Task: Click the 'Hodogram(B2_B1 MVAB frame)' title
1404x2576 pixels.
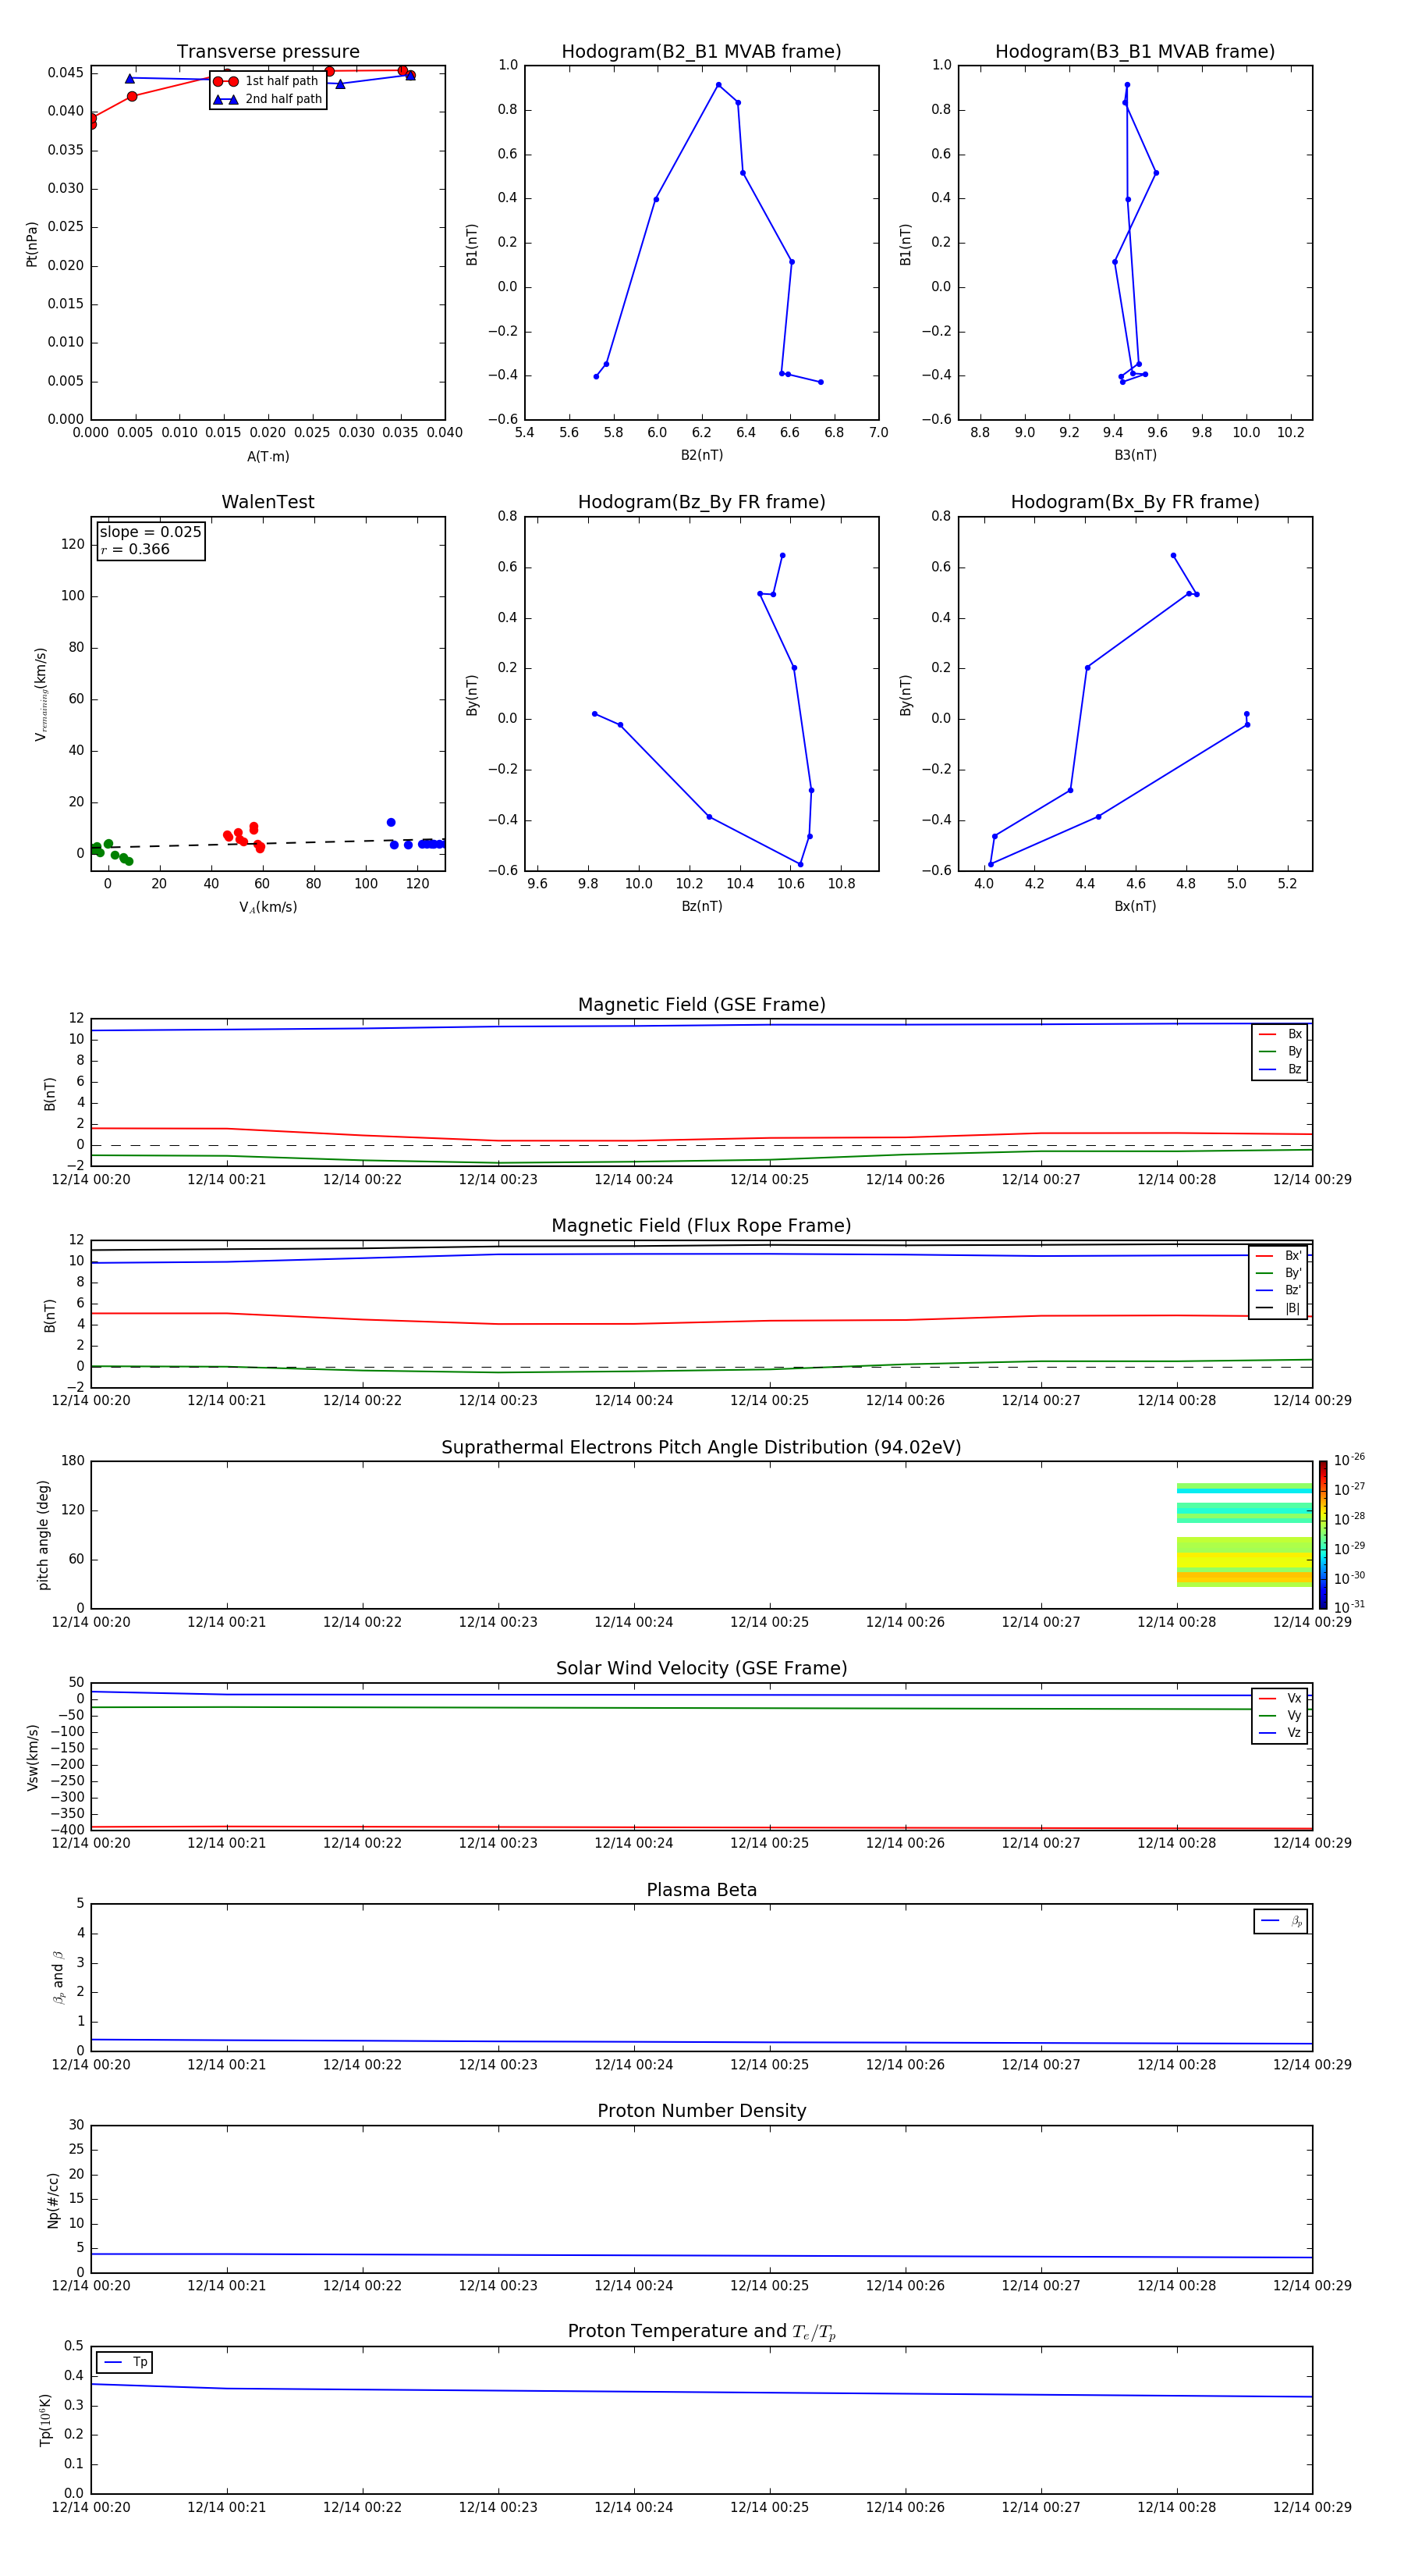Action: coord(701,52)
